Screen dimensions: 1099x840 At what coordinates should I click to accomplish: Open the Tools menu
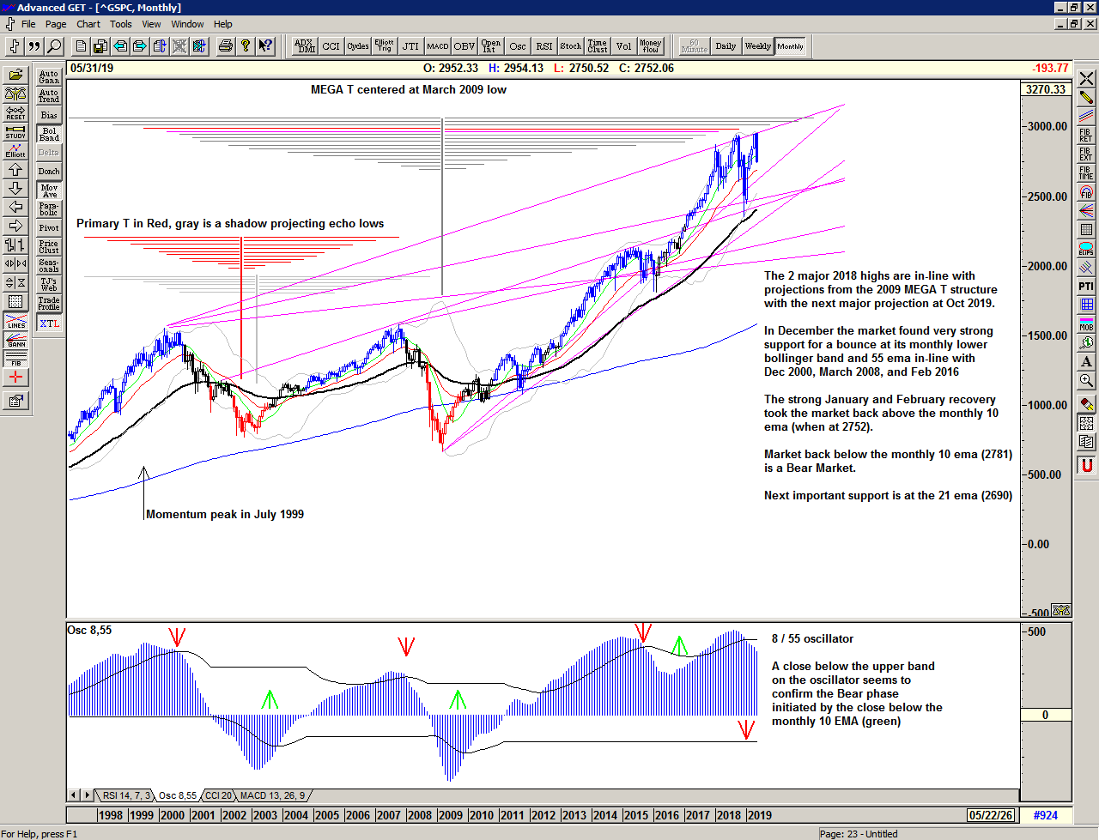(121, 24)
